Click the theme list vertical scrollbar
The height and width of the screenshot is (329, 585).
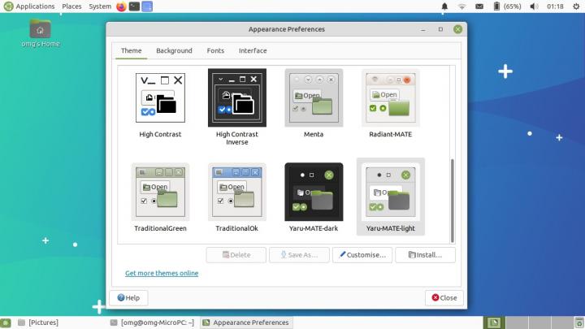pyautogui.click(x=452, y=195)
